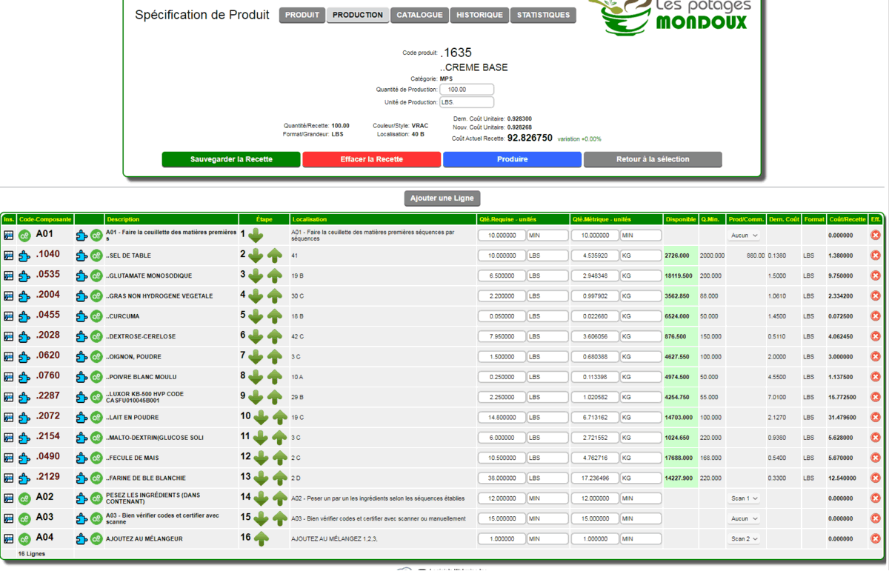Go to the HISTORIQUE tab
The height and width of the screenshot is (571, 889).
(479, 15)
